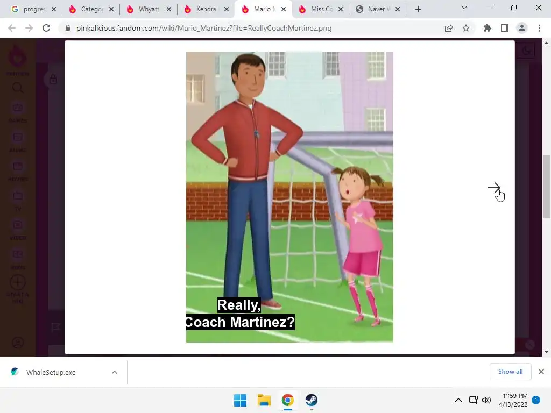The image size is (551, 413).
Task: Open the Chrome extensions puzzle icon
Action: tap(488, 28)
